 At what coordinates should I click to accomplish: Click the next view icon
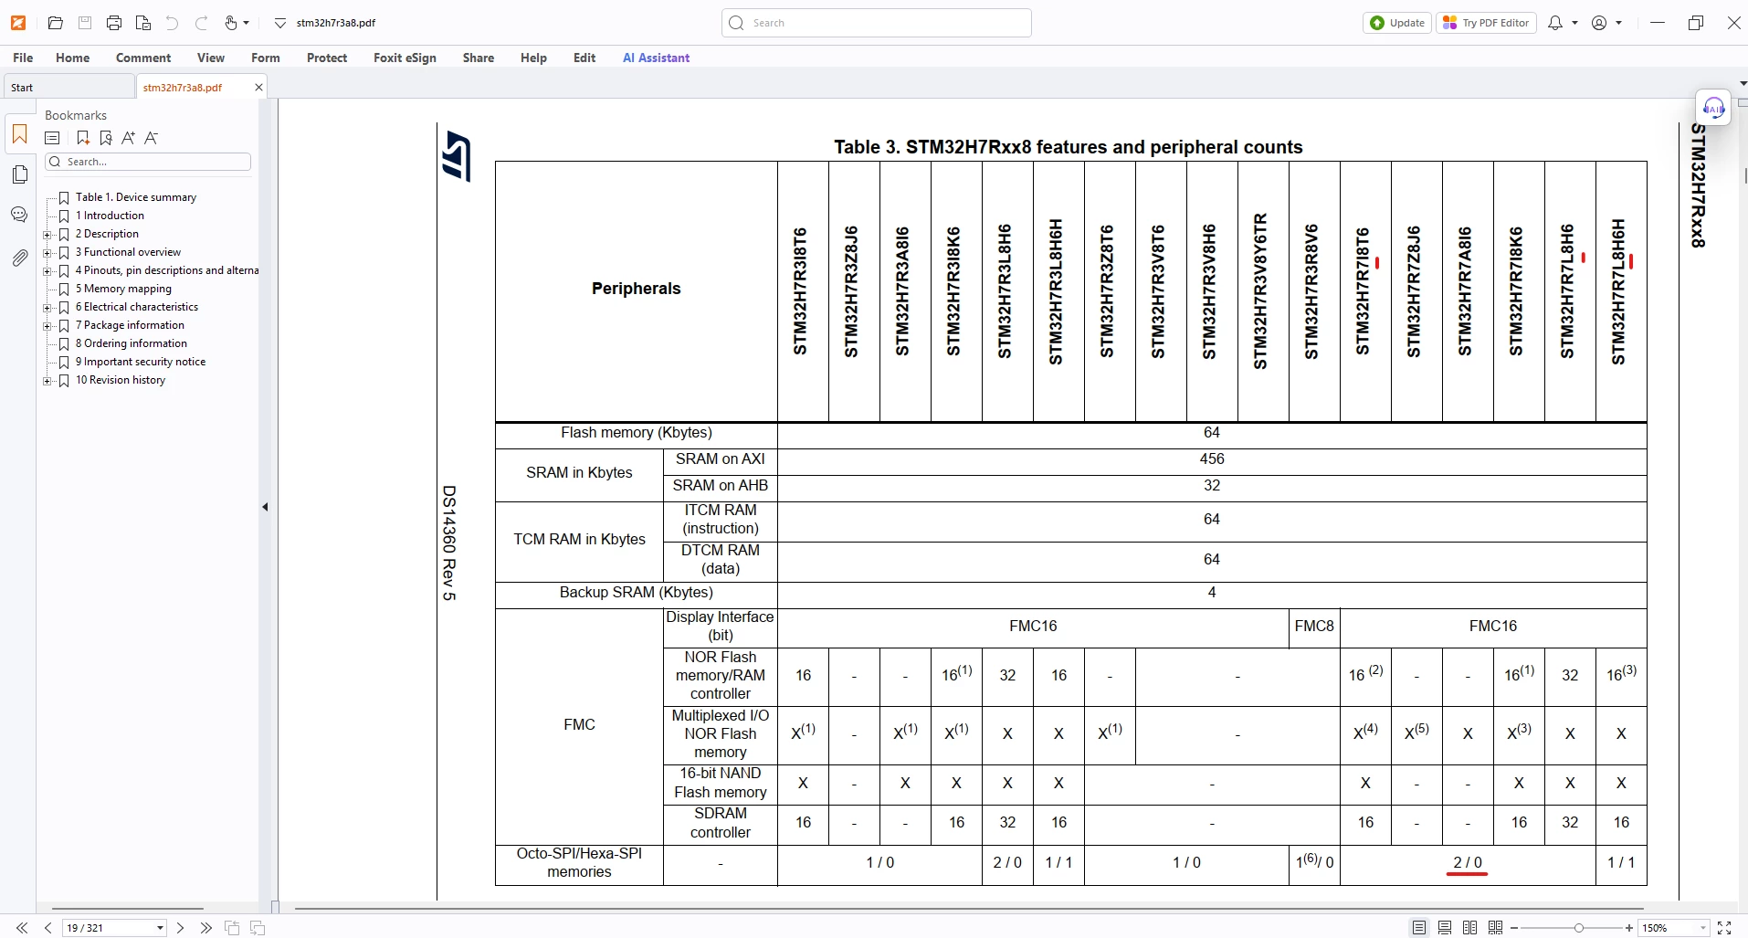(x=258, y=928)
